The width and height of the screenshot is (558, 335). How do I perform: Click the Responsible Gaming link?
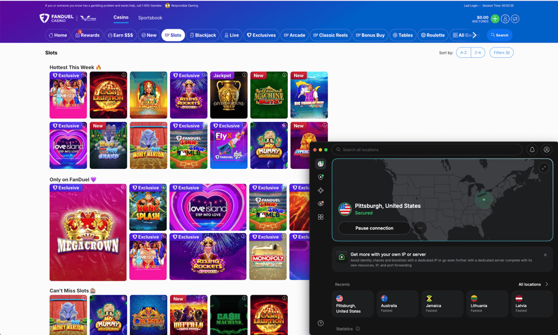tap(182, 5)
